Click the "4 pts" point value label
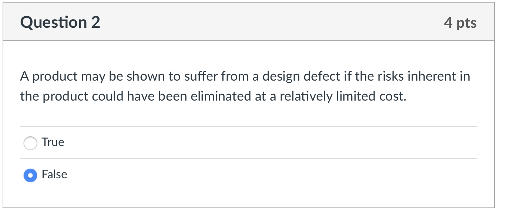 461,23
